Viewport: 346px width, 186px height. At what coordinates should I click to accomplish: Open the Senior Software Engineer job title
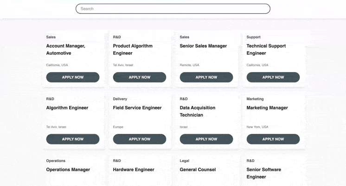coord(264,173)
